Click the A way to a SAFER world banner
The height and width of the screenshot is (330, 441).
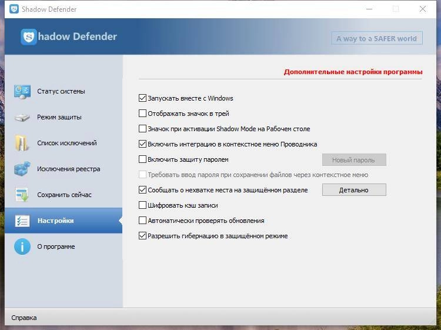click(x=376, y=38)
